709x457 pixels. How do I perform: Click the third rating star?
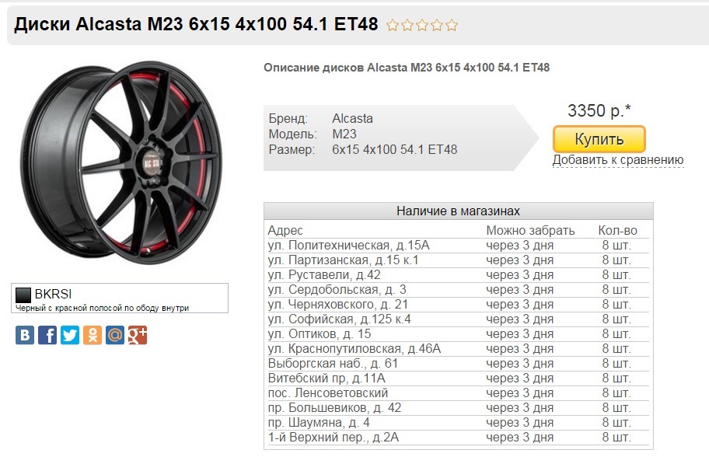[x=422, y=26]
